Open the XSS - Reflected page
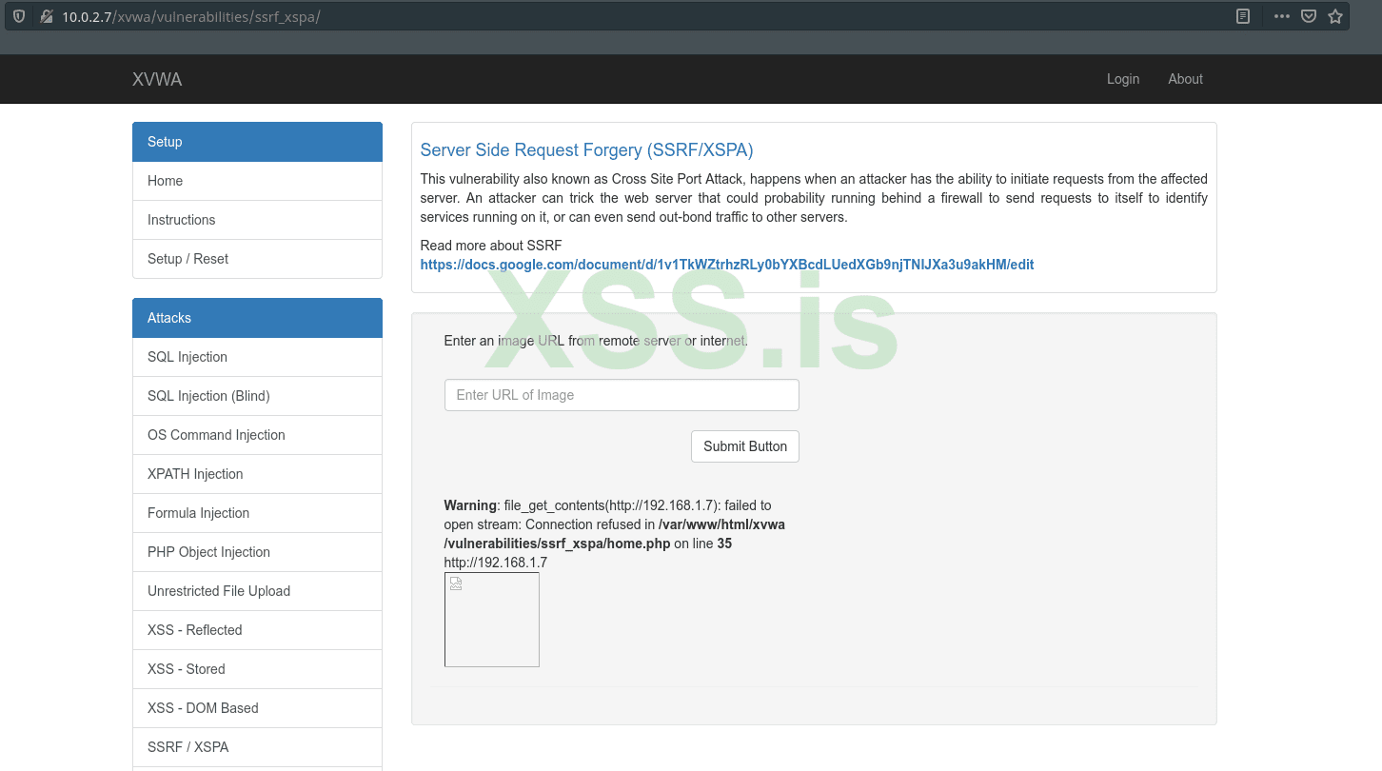The height and width of the screenshot is (771, 1382). tap(257, 630)
